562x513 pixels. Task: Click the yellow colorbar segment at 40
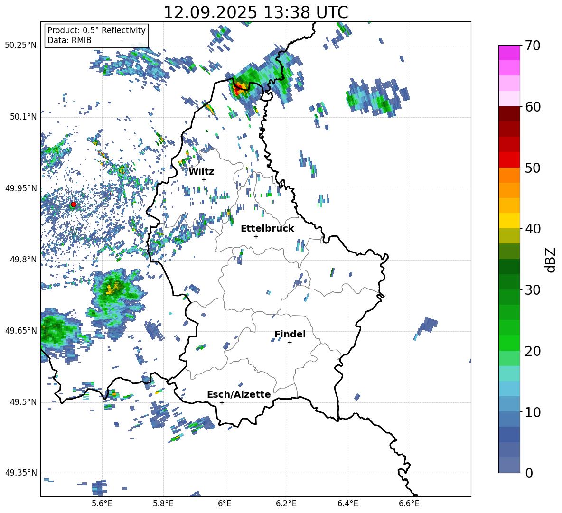click(x=509, y=221)
